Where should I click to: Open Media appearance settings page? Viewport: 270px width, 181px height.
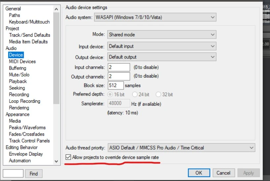click(15, 121)
